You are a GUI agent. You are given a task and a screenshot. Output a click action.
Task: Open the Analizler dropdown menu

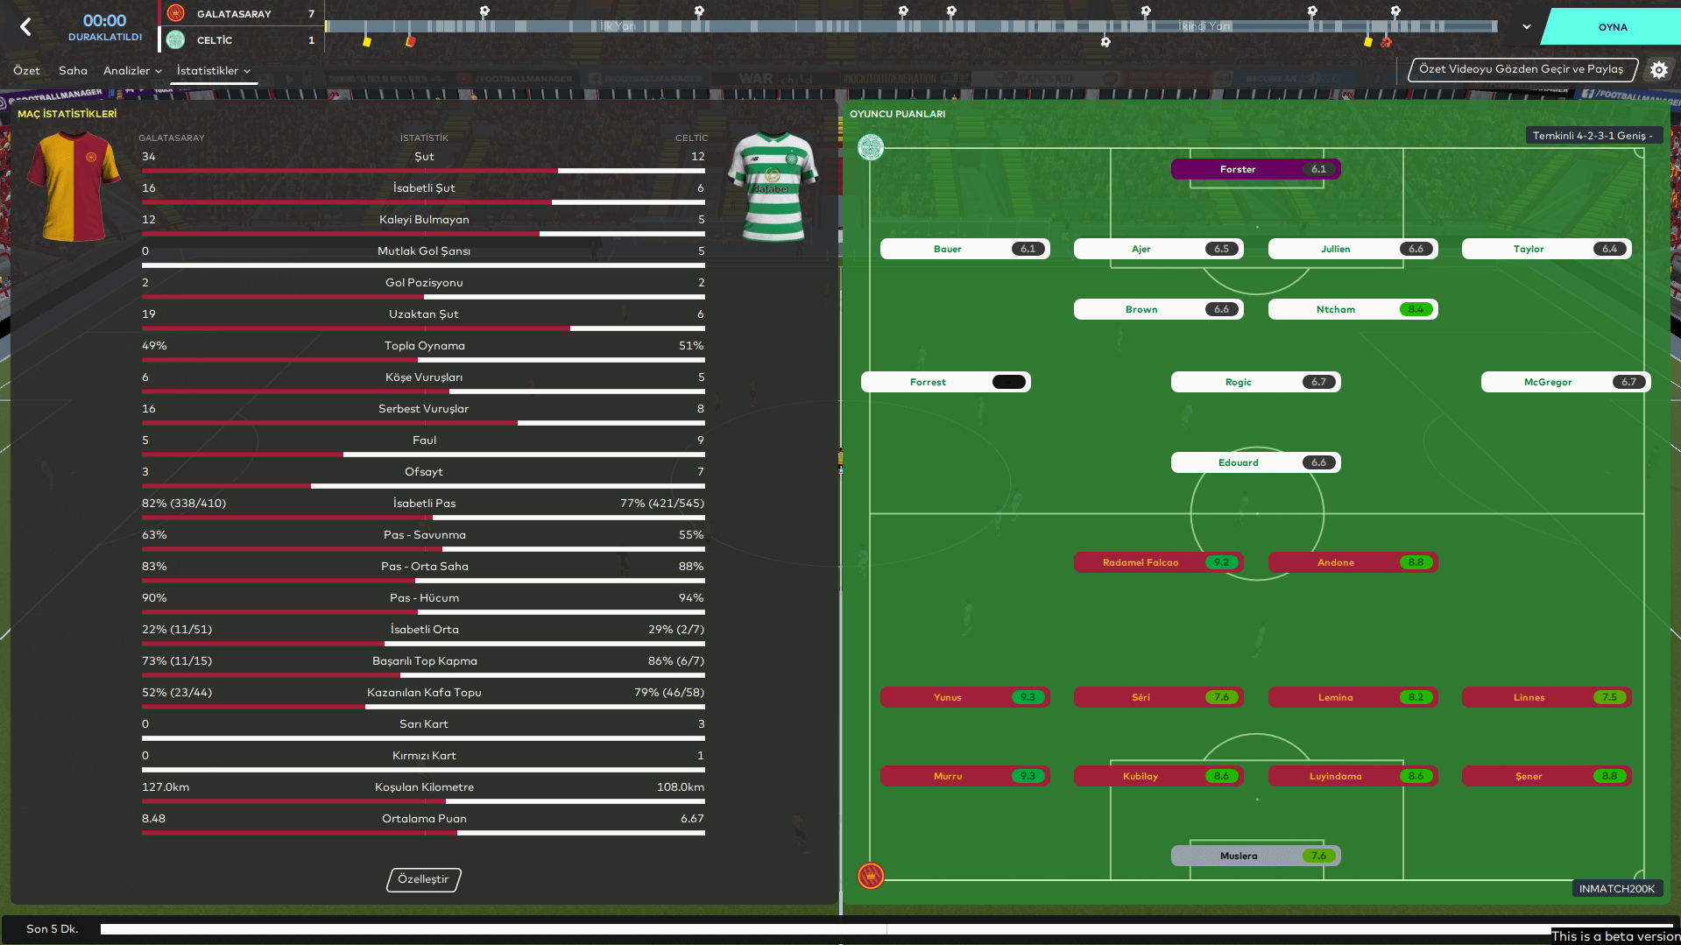[132, 70]
